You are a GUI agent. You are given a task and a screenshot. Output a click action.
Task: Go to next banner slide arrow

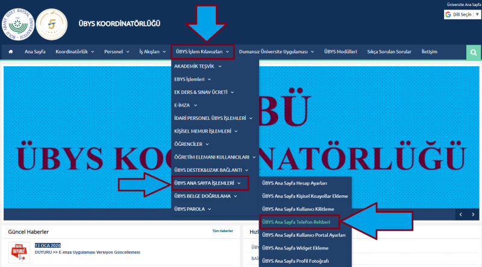pos(474,215)
